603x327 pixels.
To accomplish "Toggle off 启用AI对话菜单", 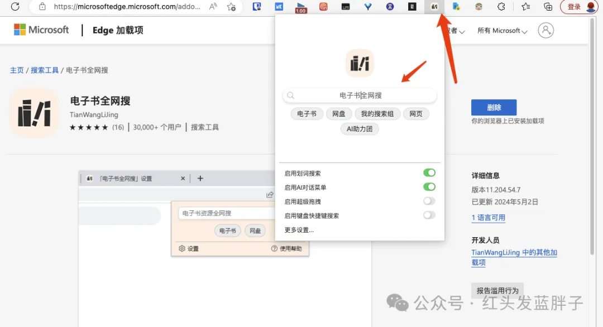I will [429, 187].
